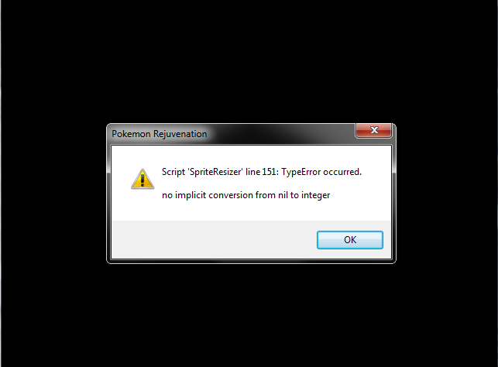Click the black game window below the dialog
The height and width of the screenshot is (367, 498).
click(249, 314)
